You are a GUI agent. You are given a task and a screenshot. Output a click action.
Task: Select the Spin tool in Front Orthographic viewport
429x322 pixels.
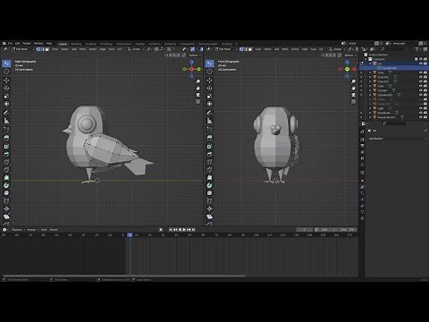pyautogui.click(x=209, y=185)
